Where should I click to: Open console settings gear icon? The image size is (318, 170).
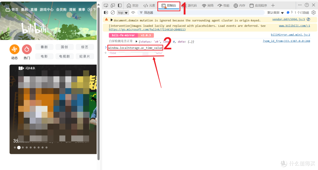314,13
